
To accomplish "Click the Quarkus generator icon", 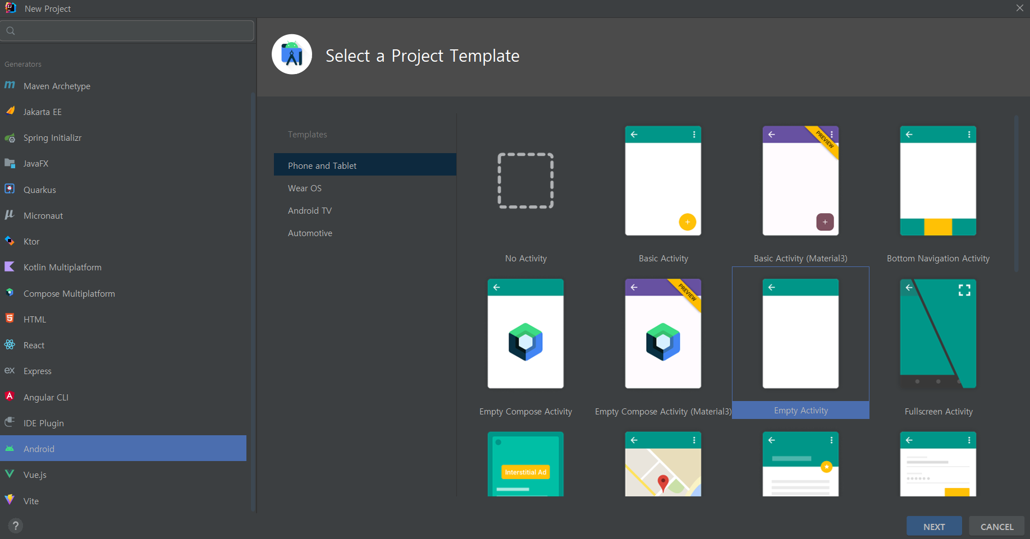I will click(10, 189).
